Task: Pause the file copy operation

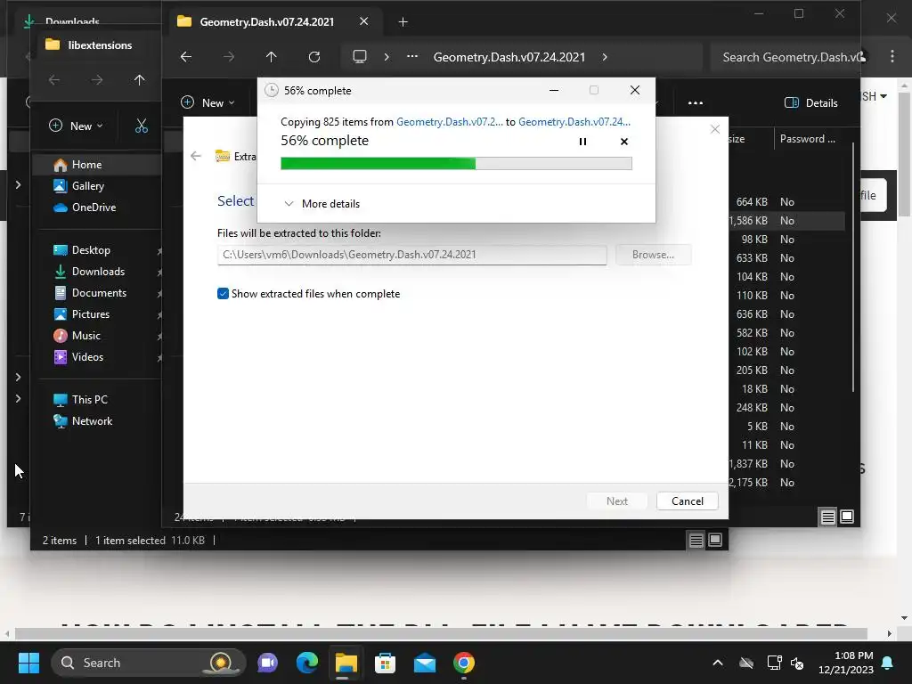Action: 582,142
